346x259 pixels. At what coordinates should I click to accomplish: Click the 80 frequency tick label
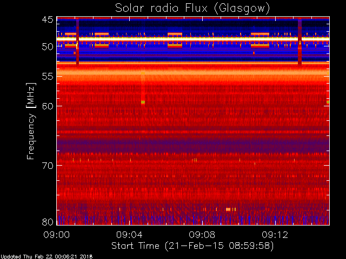coord(48,222)
